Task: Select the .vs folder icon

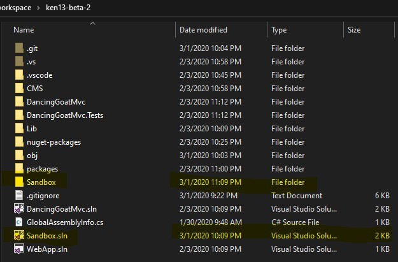Action: pos(19,61)
